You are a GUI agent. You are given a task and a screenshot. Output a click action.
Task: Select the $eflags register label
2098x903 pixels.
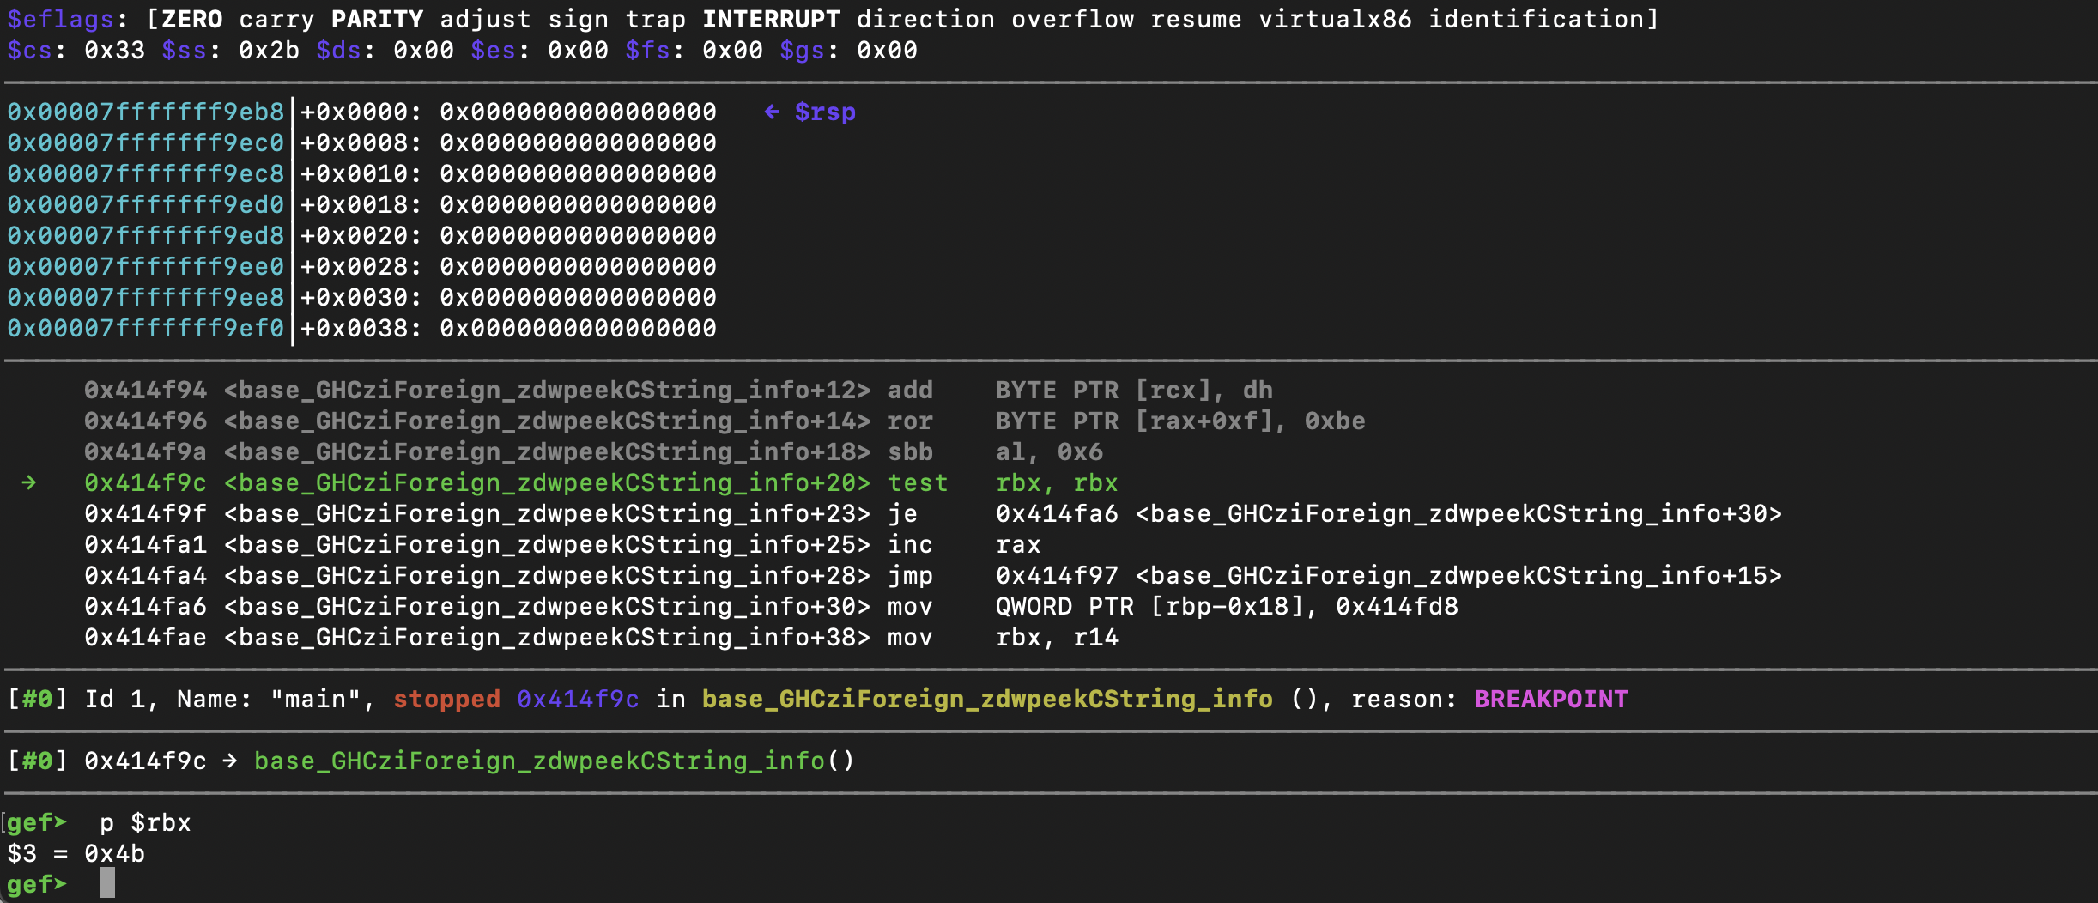[x=60, y=19]
